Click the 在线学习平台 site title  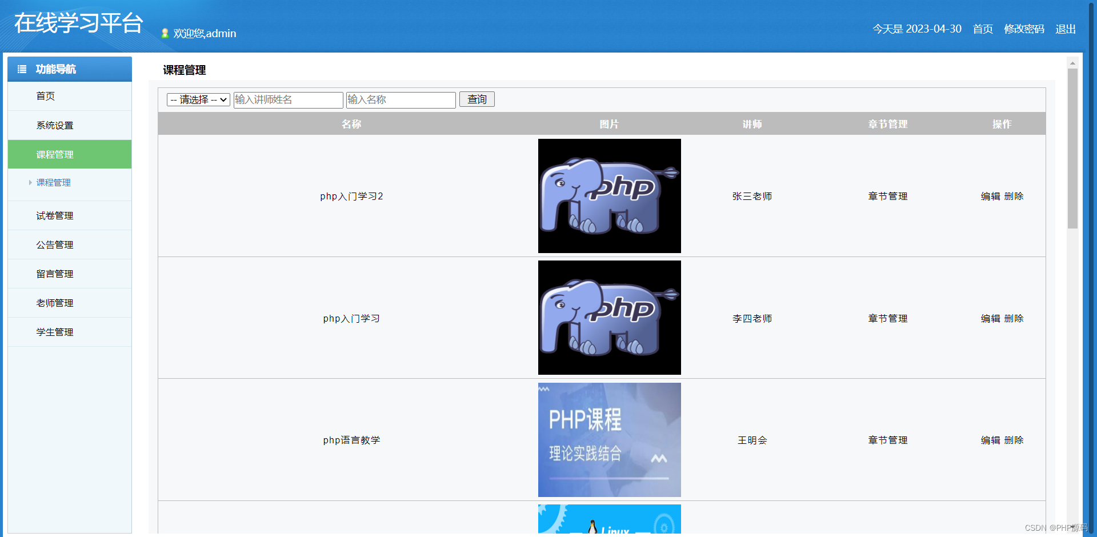click(78, 23)
